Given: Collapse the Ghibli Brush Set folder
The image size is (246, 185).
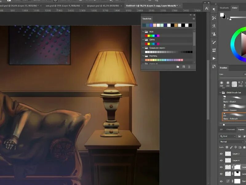Looking at the screenshot, I should pos(220,93).
